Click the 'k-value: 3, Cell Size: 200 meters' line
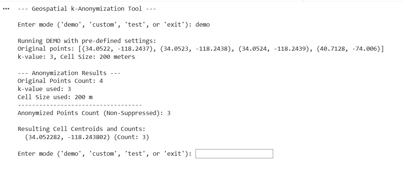The width and height of the screenshot is (404, 172). pyautogui.click(x=76, y=57)
